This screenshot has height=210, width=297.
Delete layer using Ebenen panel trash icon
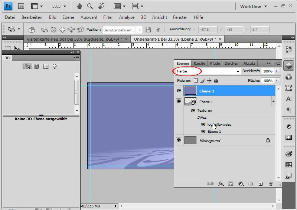[271, 184]
